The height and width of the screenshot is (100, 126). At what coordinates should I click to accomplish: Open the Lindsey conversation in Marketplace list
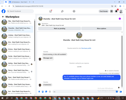pyautogui.click(x=17, y=36)
